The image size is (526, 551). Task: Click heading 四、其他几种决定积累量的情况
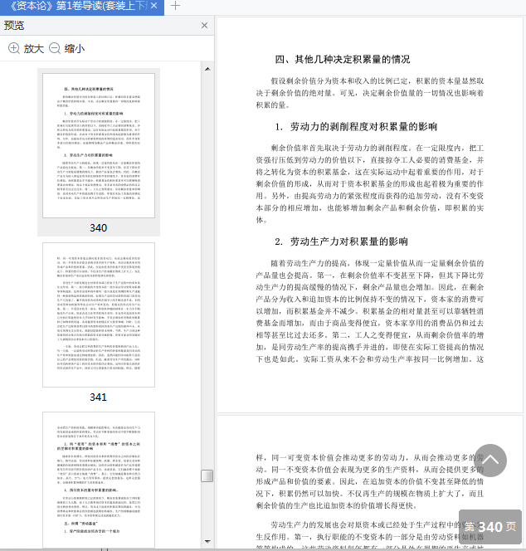pyautogui.click(x=343, y=60)
